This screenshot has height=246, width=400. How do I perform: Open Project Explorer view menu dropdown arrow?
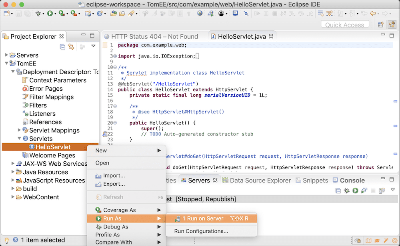[x=93, y=46]
